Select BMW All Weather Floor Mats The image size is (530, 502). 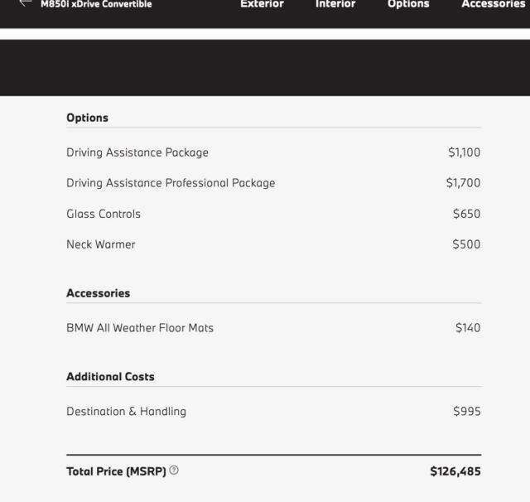pos(140,328)
